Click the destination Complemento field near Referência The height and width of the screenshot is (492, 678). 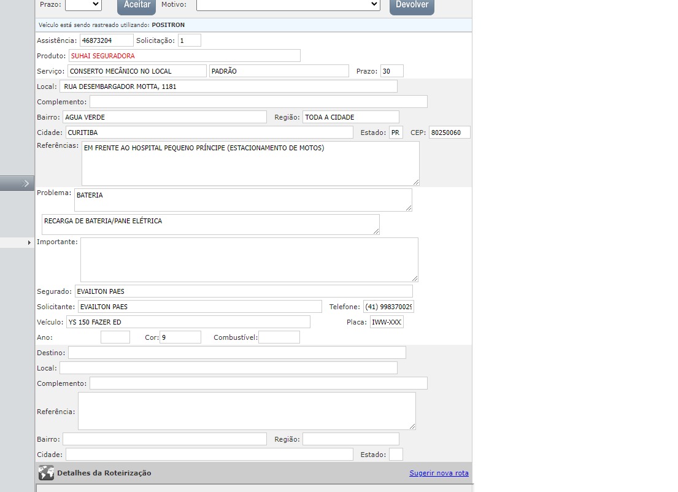click(258, 383)
